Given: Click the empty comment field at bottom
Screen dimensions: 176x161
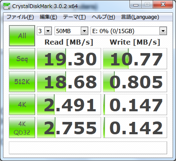Looking at the screenshot, I should [88, 148].
